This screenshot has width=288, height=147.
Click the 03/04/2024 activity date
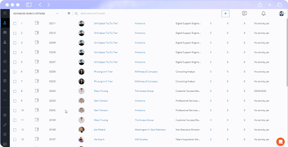point(260,91)
